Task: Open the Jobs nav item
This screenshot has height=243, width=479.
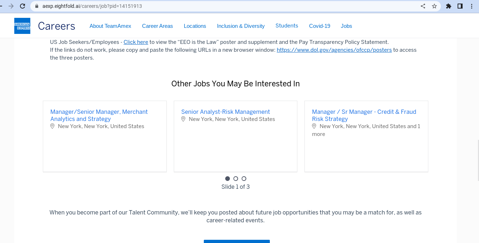Action: 346,26
